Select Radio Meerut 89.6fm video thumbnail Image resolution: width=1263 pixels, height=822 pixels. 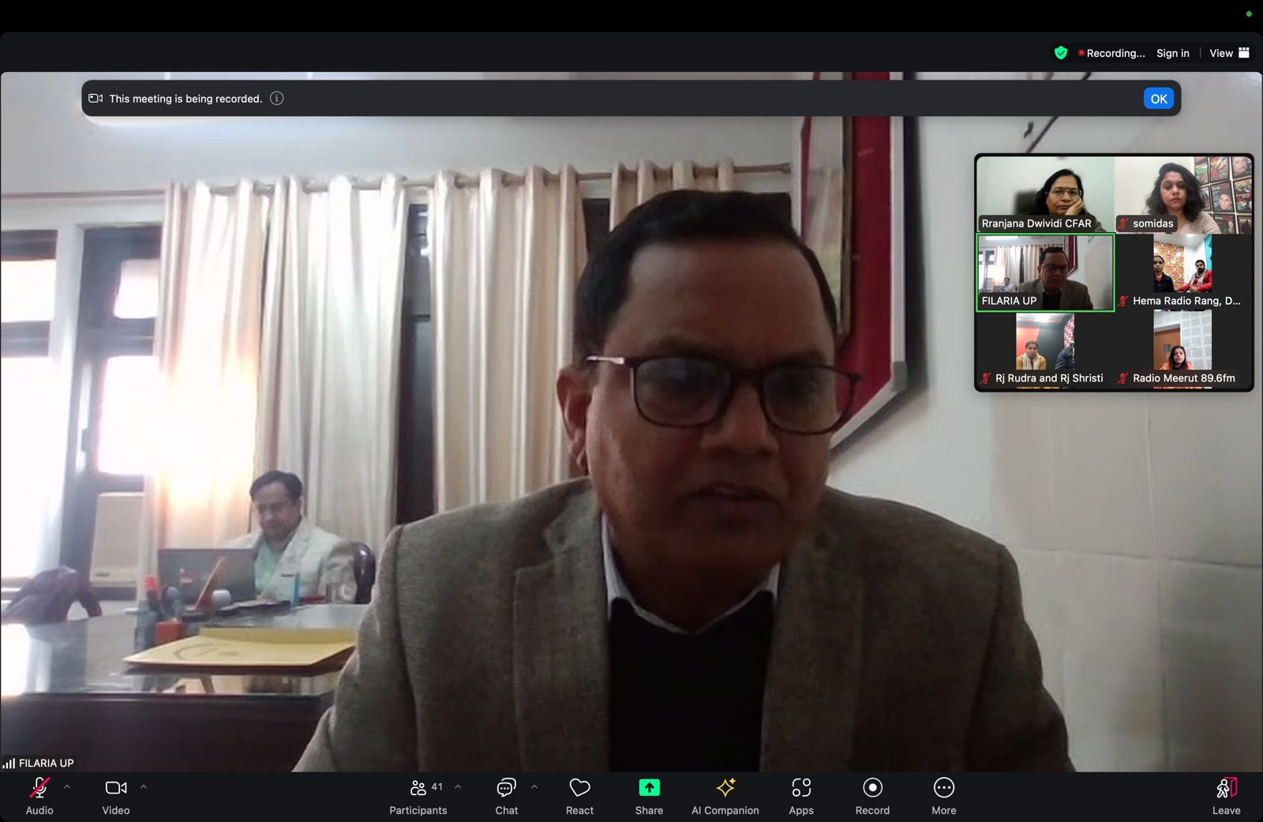[1182, 349]
